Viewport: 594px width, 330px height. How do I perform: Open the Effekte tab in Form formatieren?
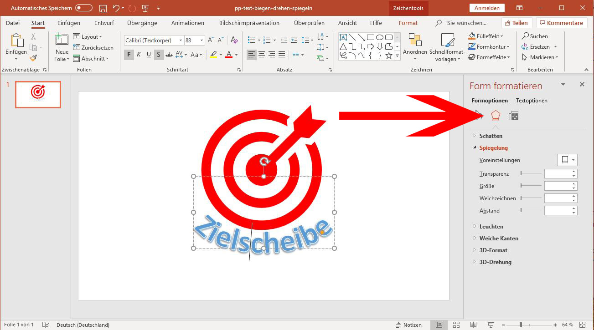(496, 116)
